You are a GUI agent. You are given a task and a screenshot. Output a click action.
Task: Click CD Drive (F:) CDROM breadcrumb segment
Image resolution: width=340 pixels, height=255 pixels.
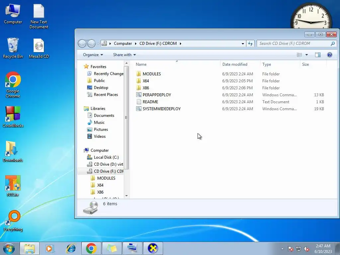point(158,43)
